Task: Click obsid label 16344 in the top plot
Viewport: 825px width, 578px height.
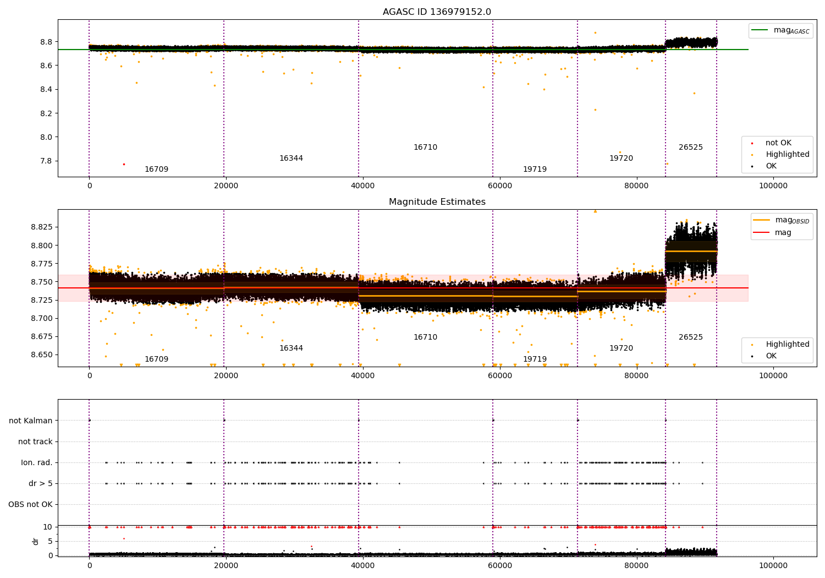Action: (x=291, y=159)
